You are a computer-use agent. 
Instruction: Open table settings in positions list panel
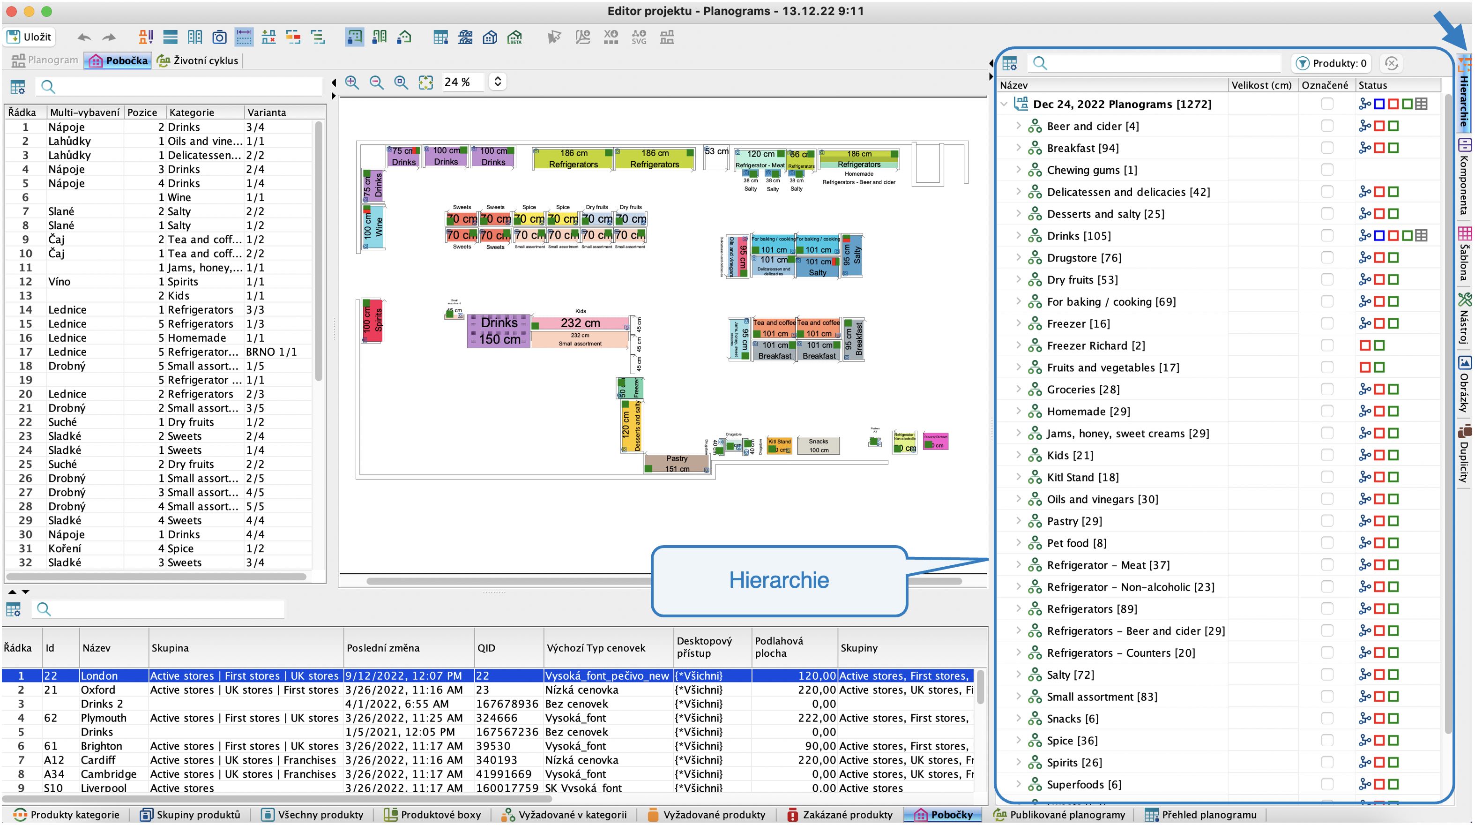pos(18,87)
